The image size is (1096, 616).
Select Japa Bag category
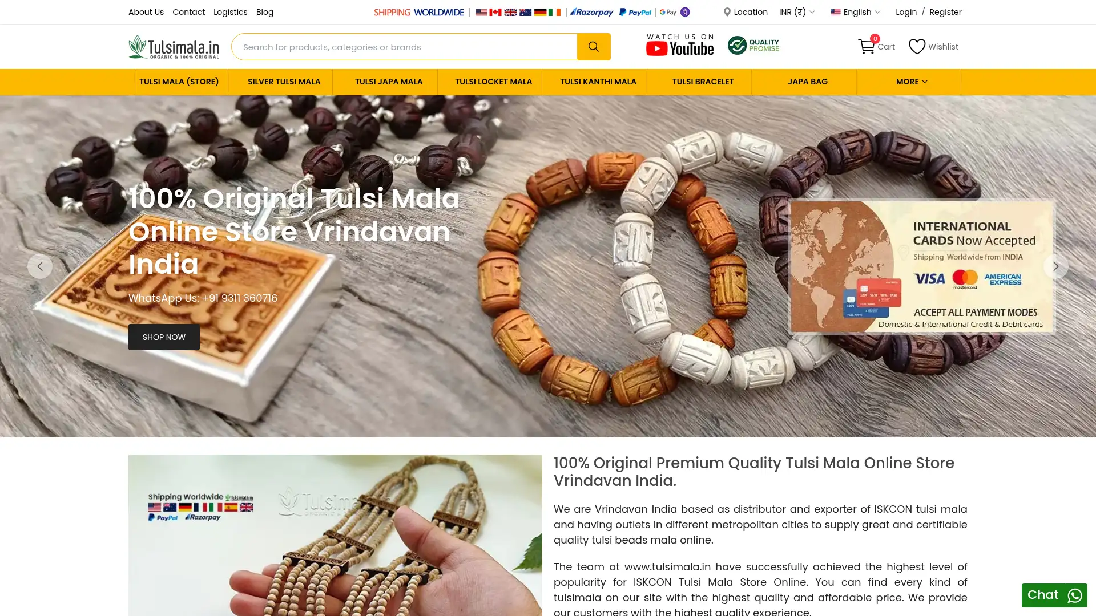click(808, 82)
